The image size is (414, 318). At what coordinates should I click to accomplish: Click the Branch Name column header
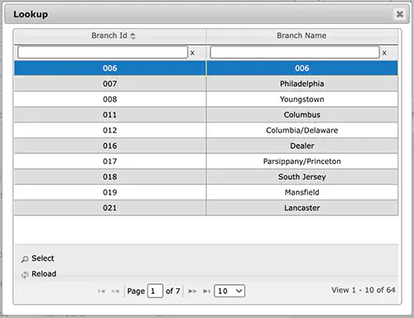click(x=302, y=36)
